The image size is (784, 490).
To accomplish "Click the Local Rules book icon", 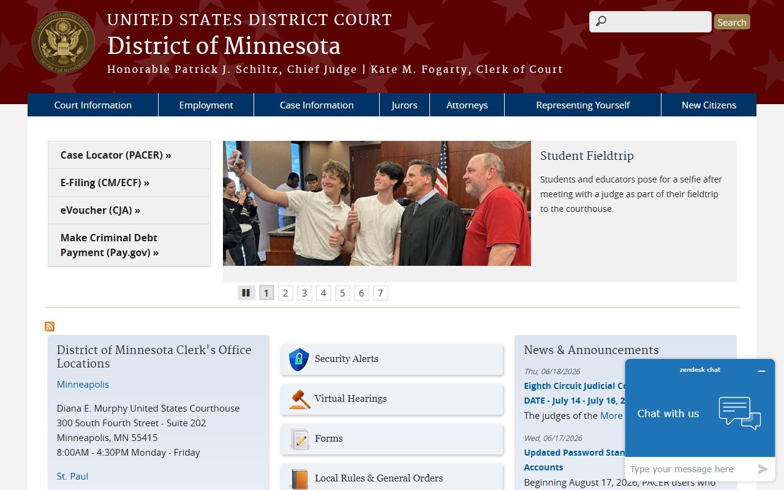I will click(300, 478).
